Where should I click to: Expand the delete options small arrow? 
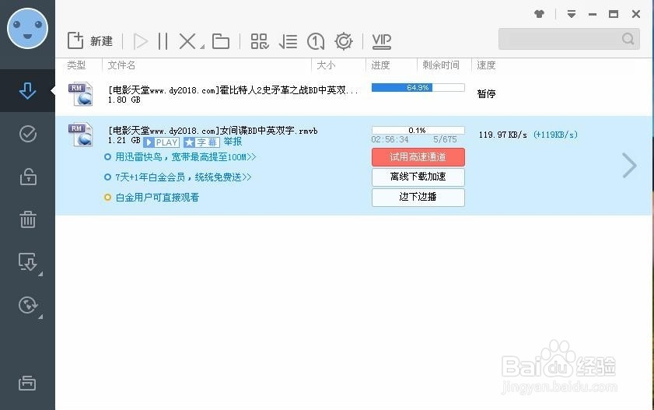point(202,47)
